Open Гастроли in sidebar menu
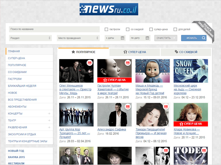 tap(29, 79)
